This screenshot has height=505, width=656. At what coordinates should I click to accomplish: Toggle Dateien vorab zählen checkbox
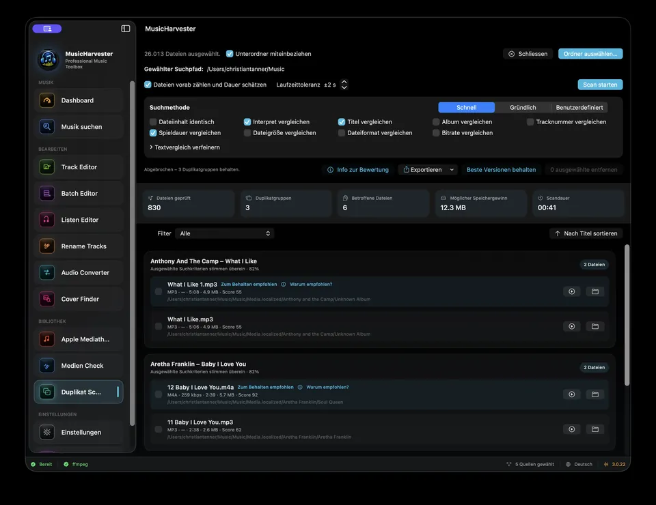coord(148,85)
